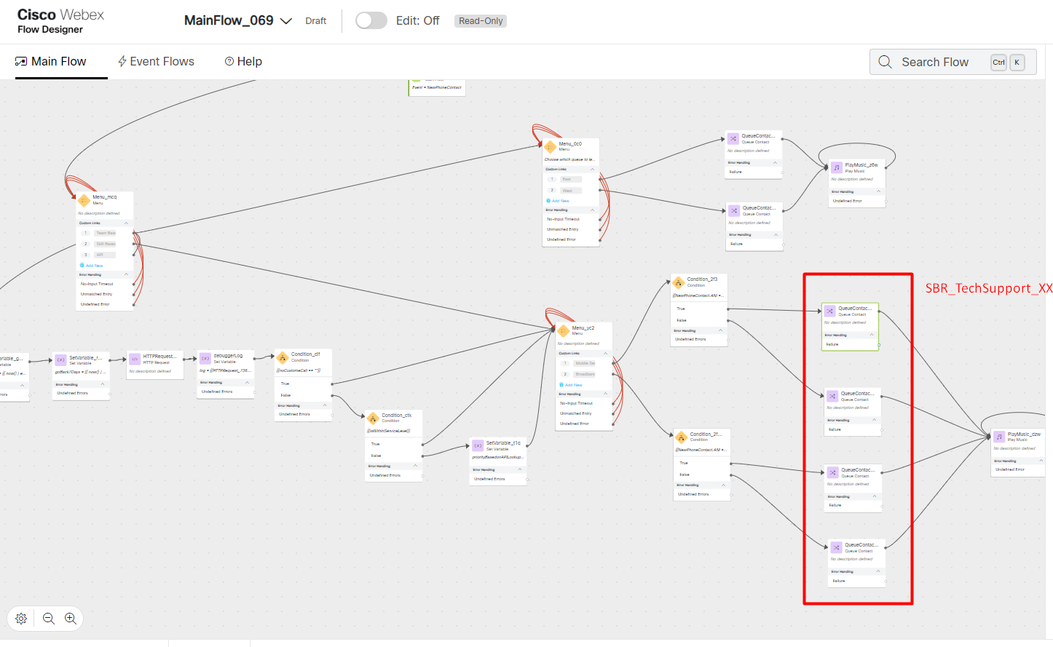Toggle the Edit mode switch
Viewport: 1053px width, 647px height.
[x=371, y=20]
